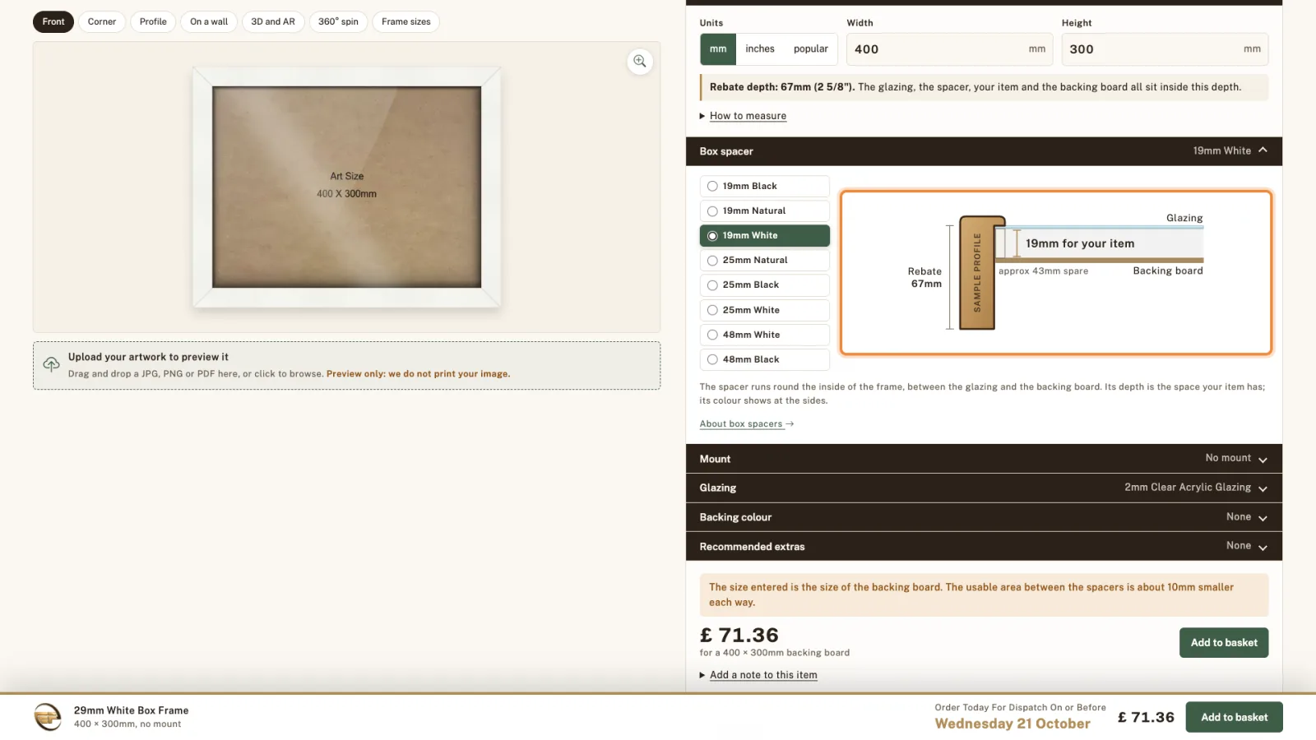Viewport: 1316px width, 740px height.
Task: Open the Profile view tab
Action: click(x=153, y=22)
